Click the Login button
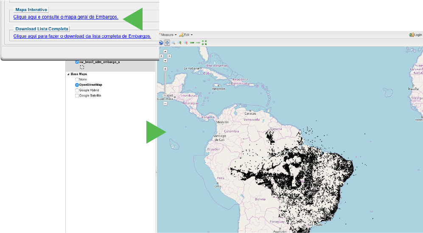Screen dimensions: 423x233 click(415, 35)
